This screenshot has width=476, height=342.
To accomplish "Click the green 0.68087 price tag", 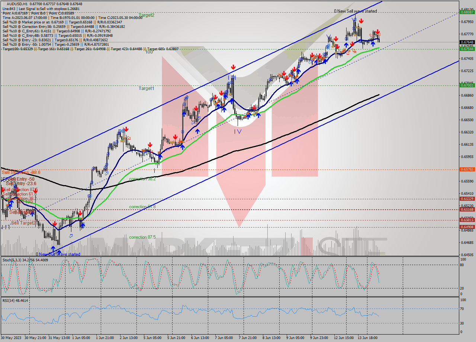I will click(467, 12).
